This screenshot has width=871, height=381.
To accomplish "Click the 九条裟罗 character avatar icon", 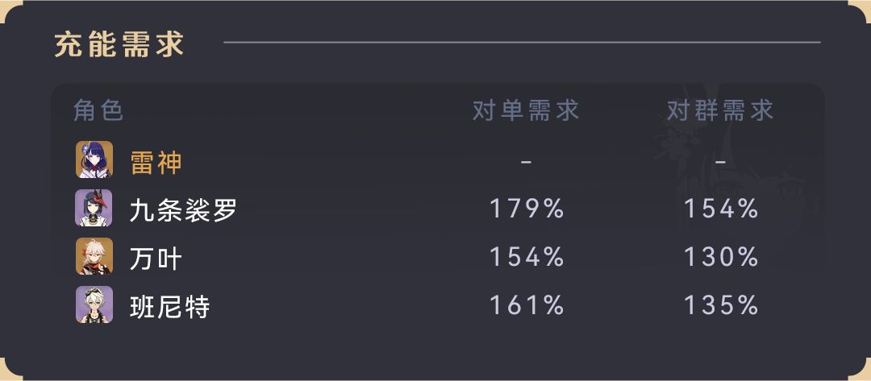I will 94,208.
